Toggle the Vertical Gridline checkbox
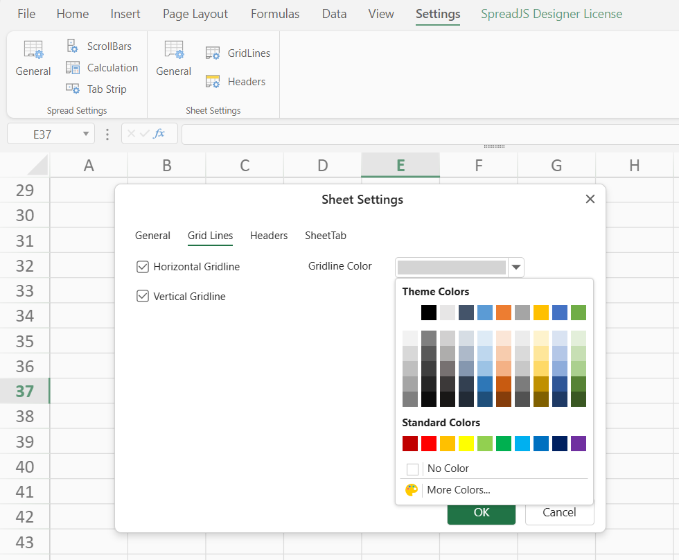 [143, 296]
